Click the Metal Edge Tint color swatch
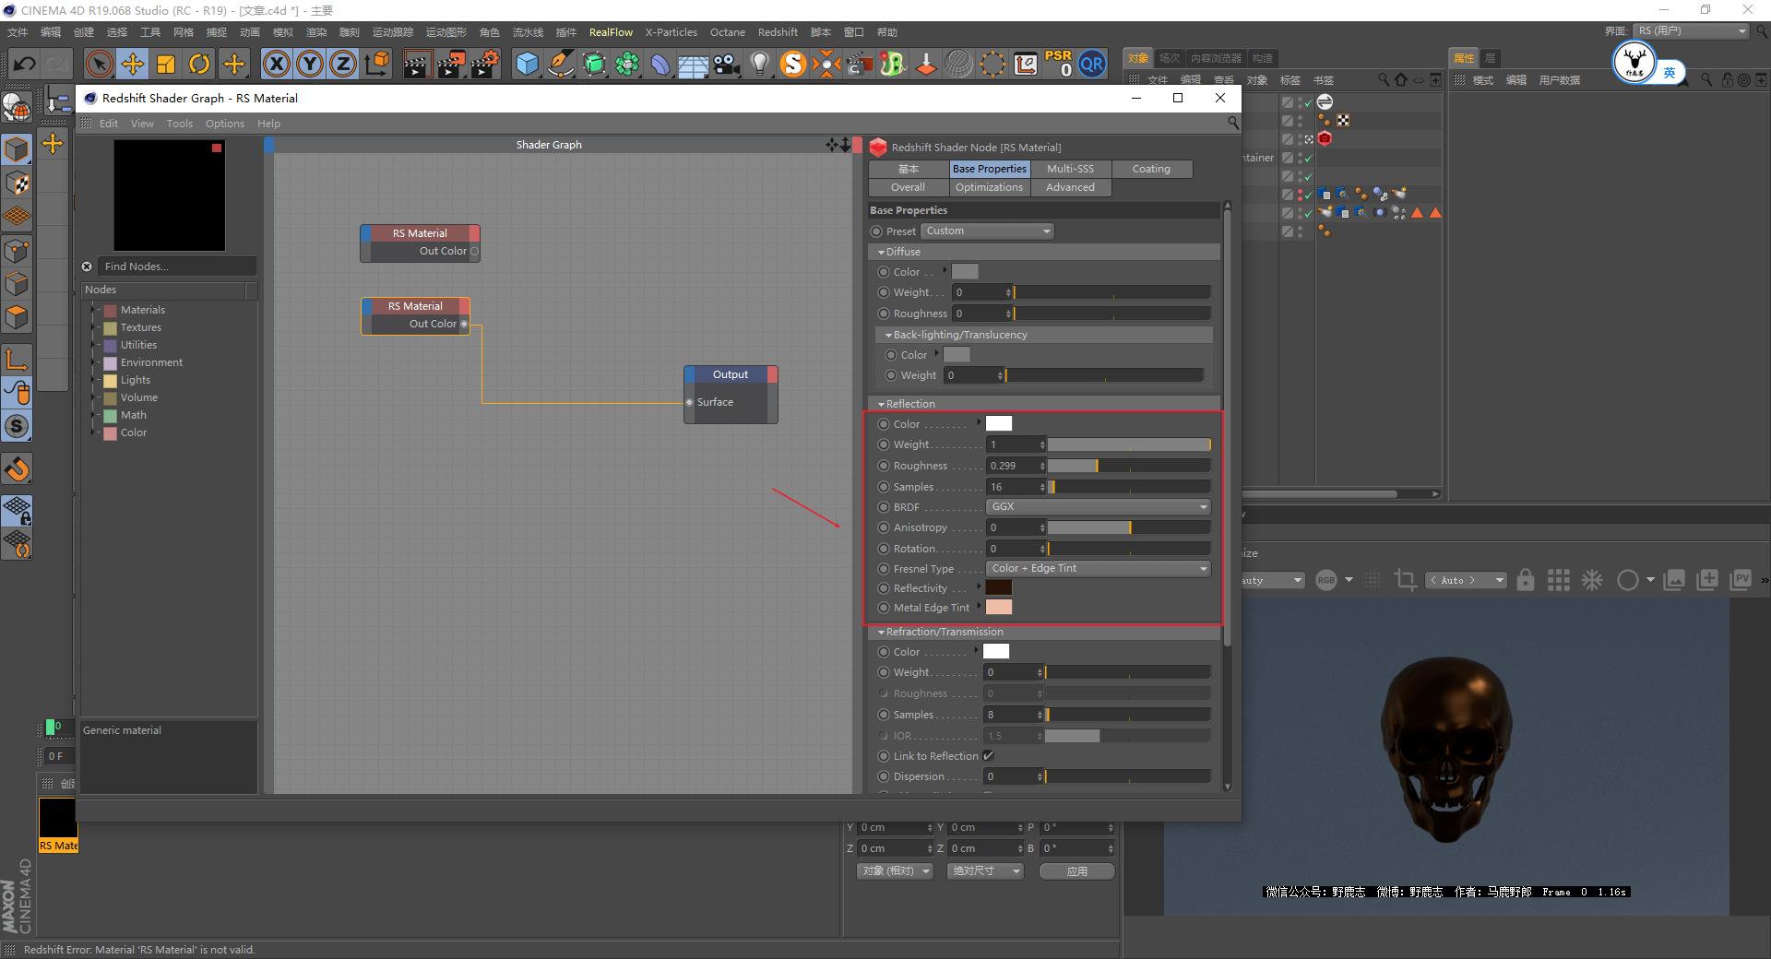Image resolution: width=1771 pixels, height=959 pixels. pyautogui.click(x=999, y=607)
